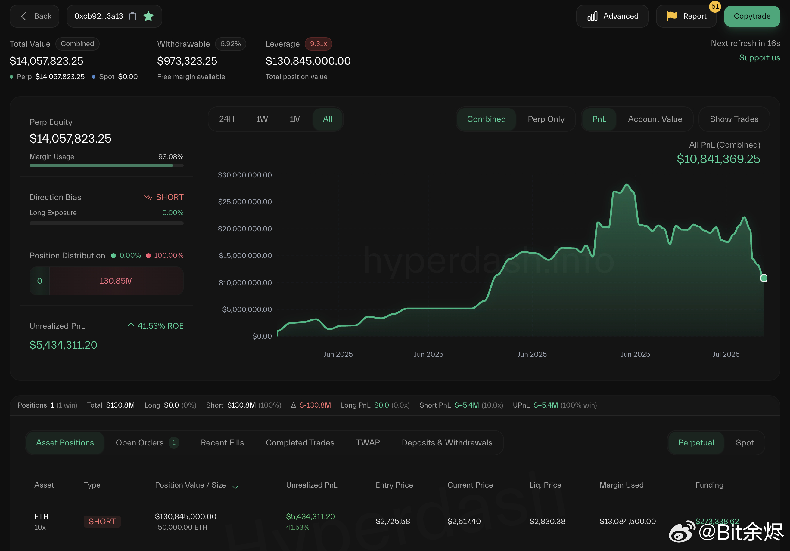Click the Type column header
Screen dimensions: 790x551
(92, 485)
